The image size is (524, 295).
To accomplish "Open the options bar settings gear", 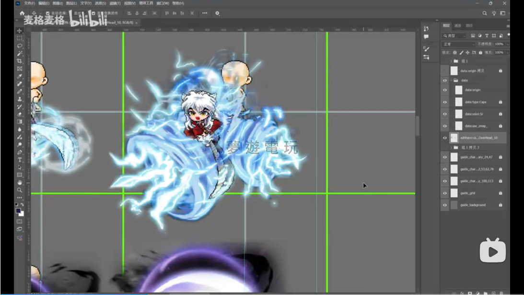I will 217,13.
